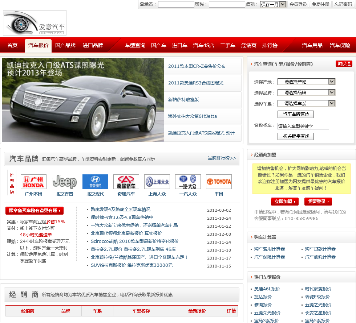Open the 奇瑞轿车 Chery brand logo
Screen dimensions: 356x323
pos(126,182)
